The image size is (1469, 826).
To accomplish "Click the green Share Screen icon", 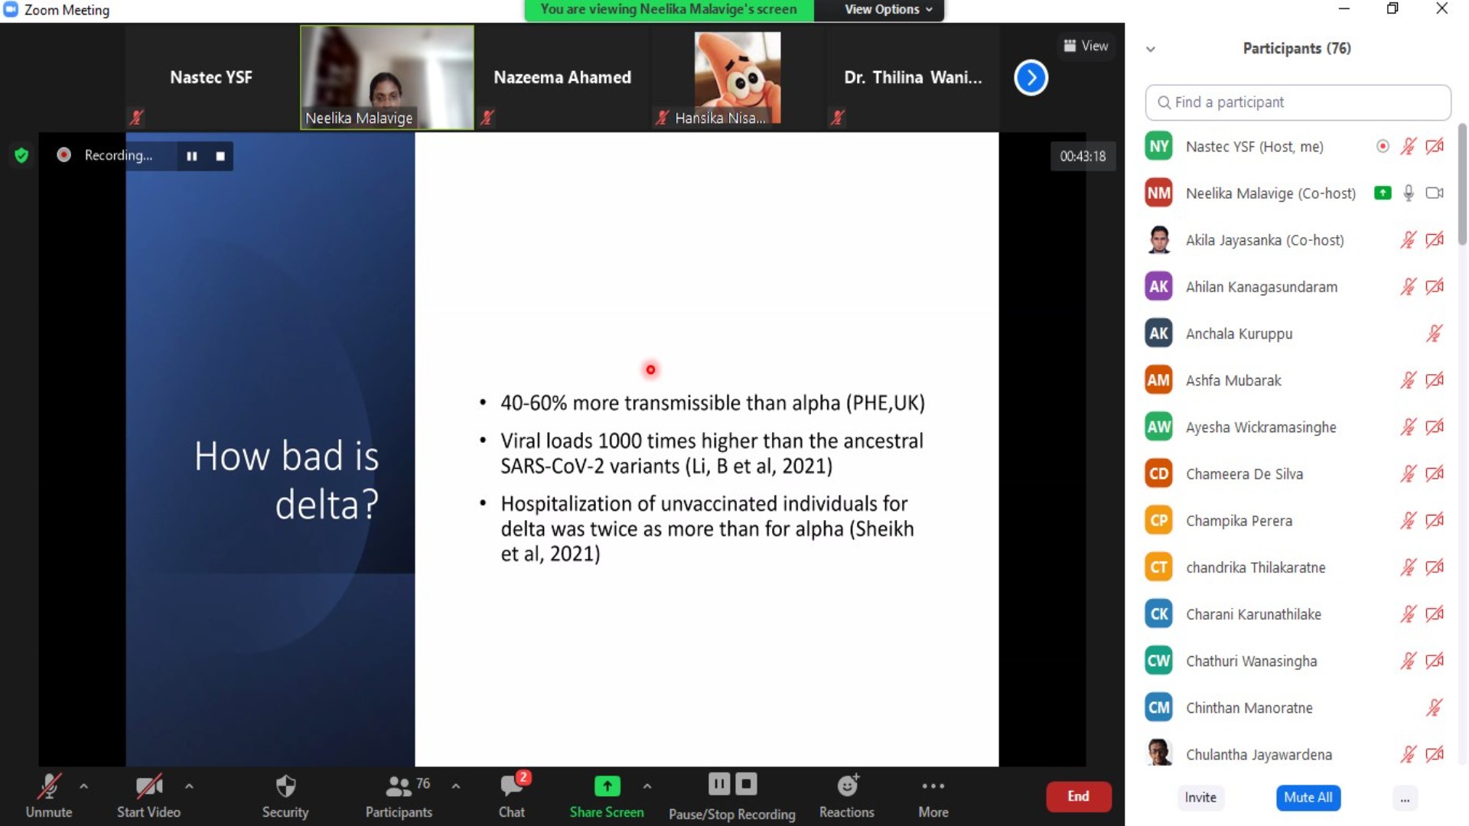I will (607, 785).
